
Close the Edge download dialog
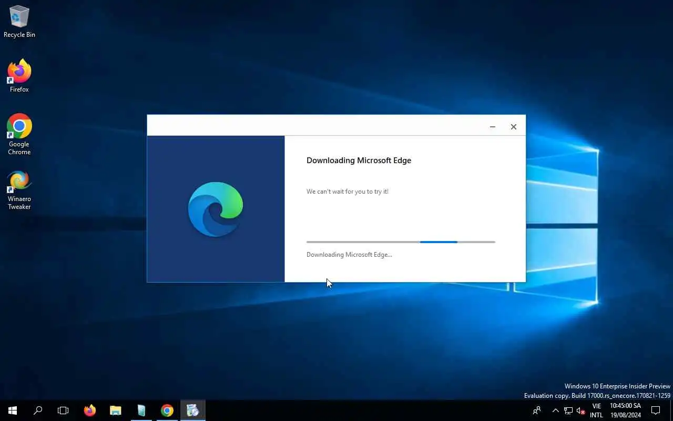pos(514,127)
